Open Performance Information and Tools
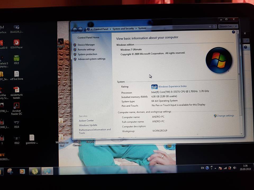 point(95,131)
